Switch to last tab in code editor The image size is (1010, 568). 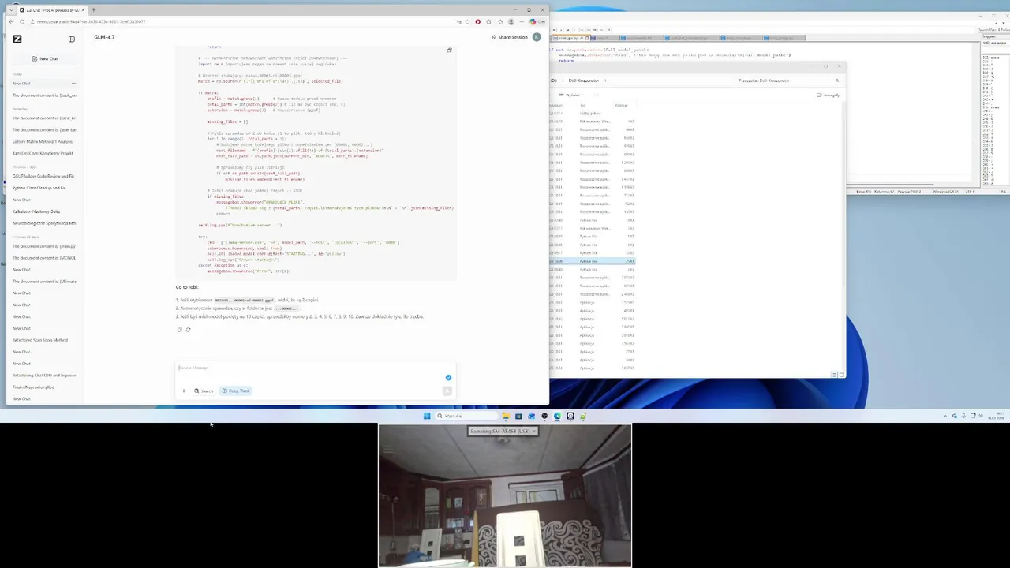784,38
